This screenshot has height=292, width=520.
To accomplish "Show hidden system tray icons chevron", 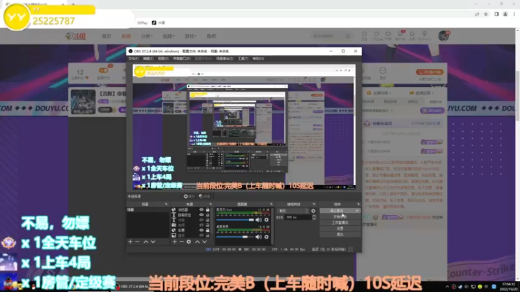I will pyautogui.click(x=447, y=287).
